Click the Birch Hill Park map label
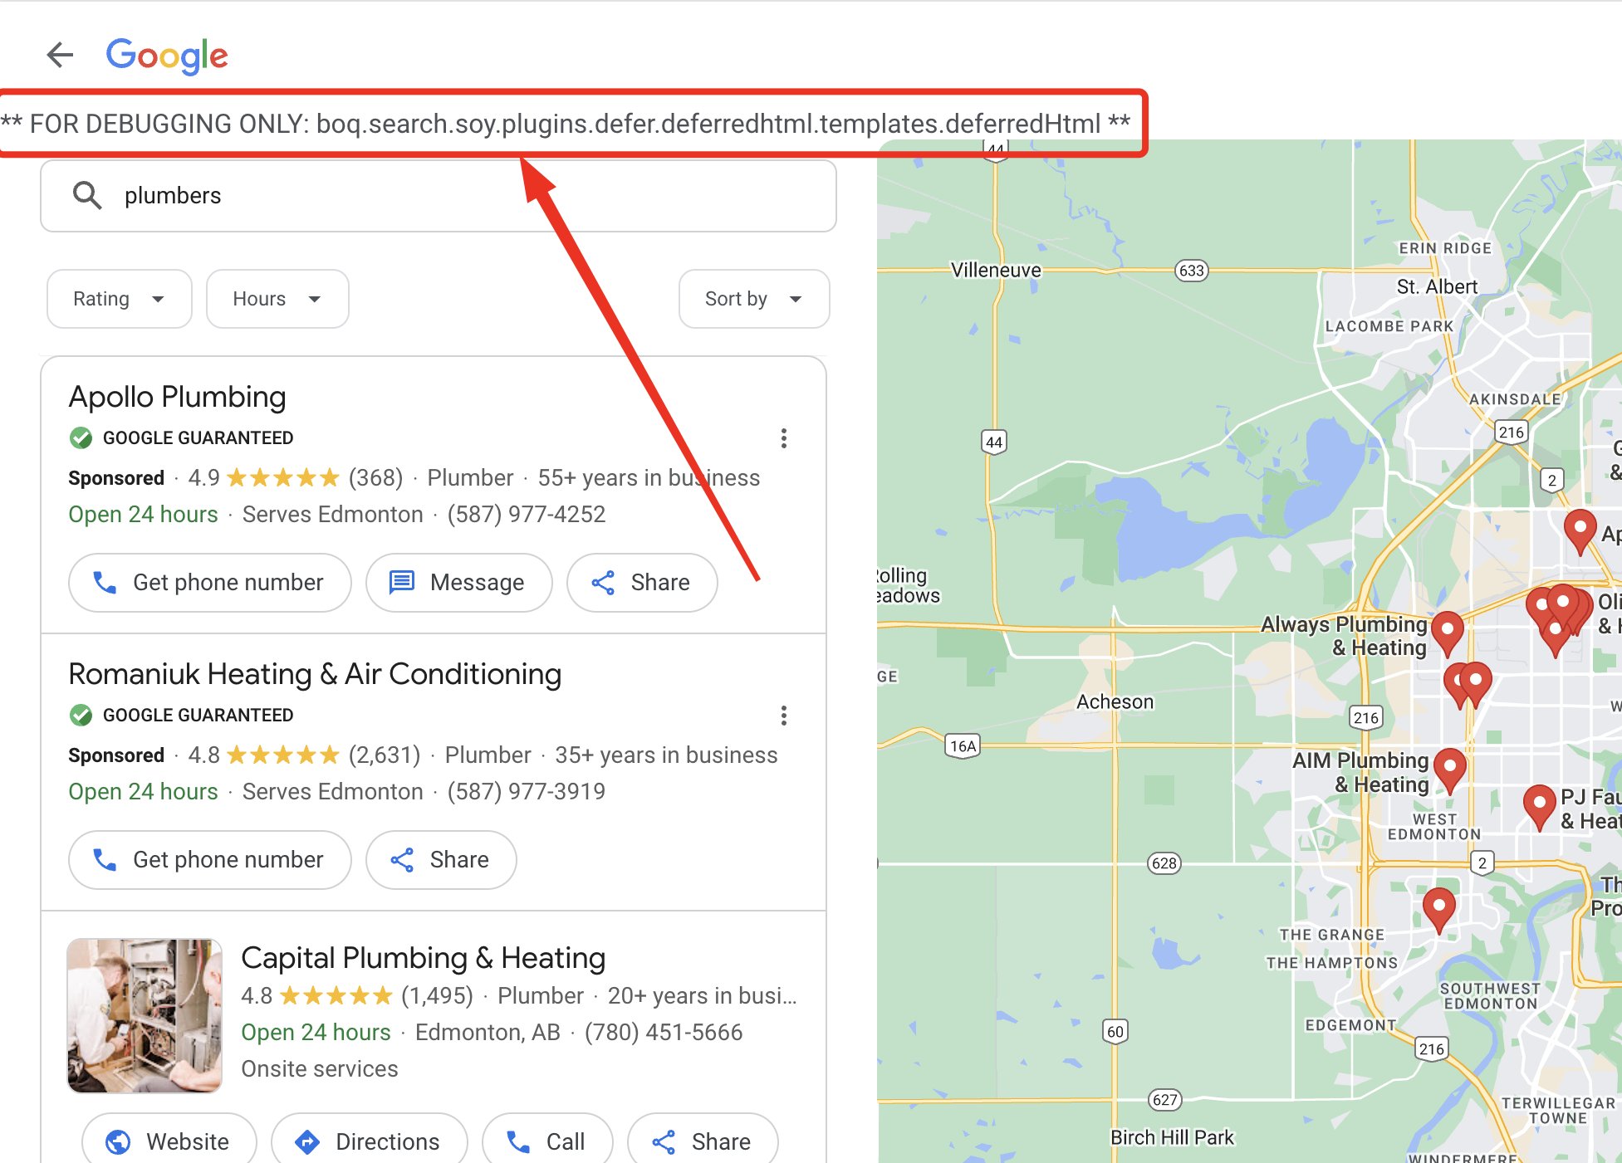Viewport: 1622px width, 1163px height. tap(1172, 1137)
